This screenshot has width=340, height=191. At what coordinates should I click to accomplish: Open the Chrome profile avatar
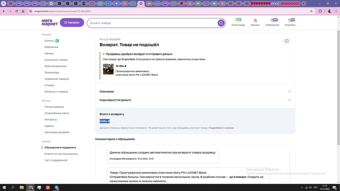[329, 11]
